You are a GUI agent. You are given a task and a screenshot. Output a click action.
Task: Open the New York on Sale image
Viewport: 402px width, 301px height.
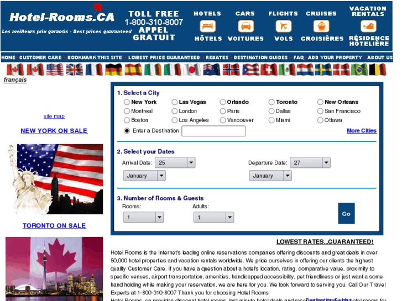coord(56,179)
